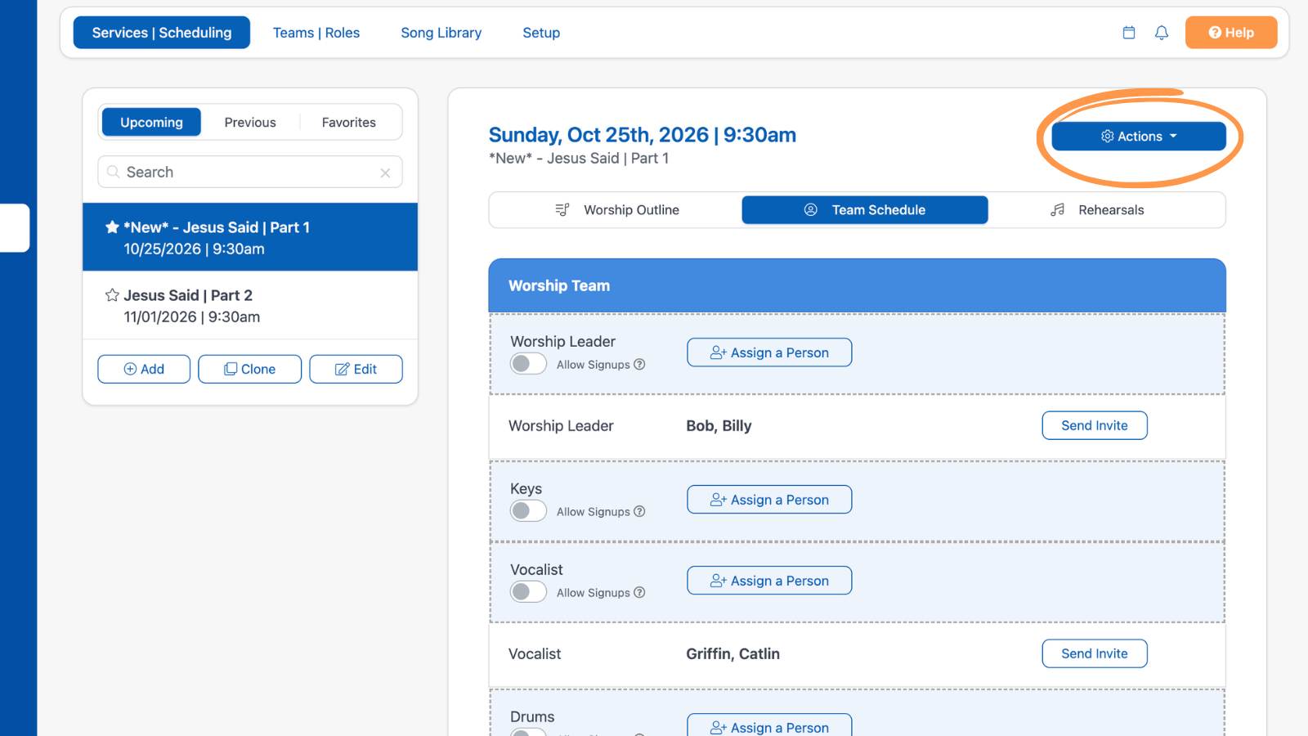Select Jesus Said | Part 2 service
This screenshot has width=1308, height=736.
click(250, 306)
